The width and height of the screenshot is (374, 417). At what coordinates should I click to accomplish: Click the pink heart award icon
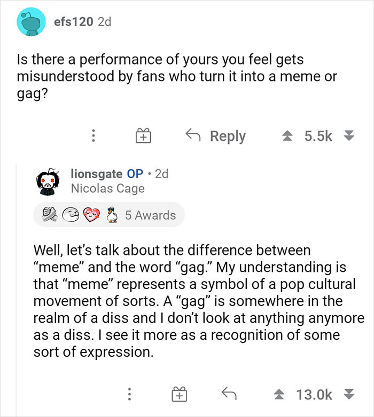point(91,215)
